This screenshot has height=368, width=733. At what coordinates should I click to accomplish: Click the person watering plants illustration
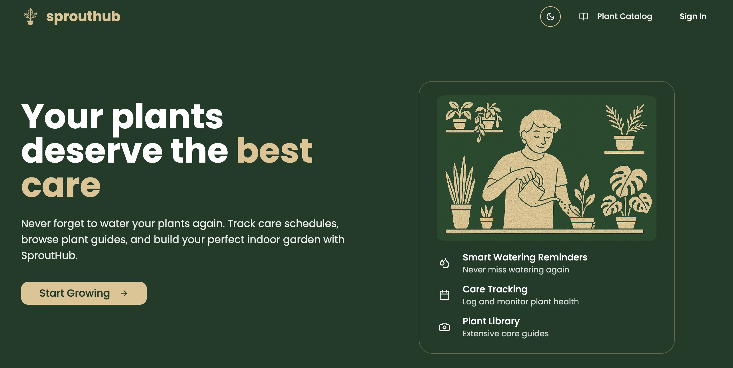(x=546, y=168)
